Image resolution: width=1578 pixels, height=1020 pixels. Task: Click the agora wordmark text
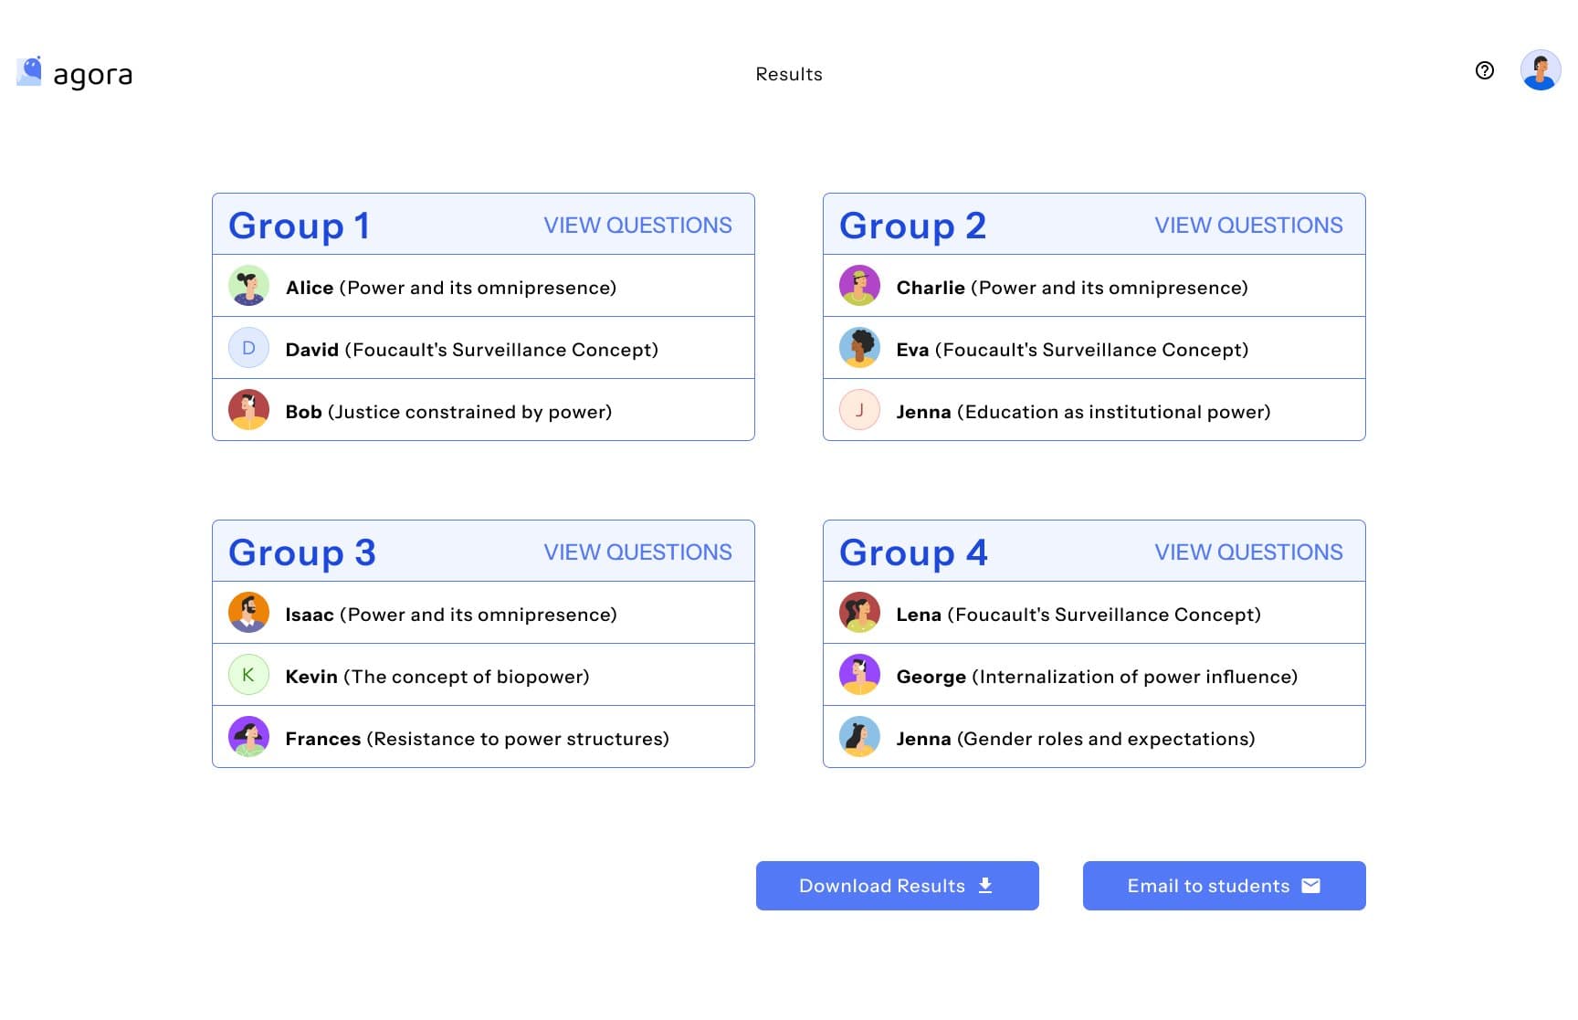[93, 75]
